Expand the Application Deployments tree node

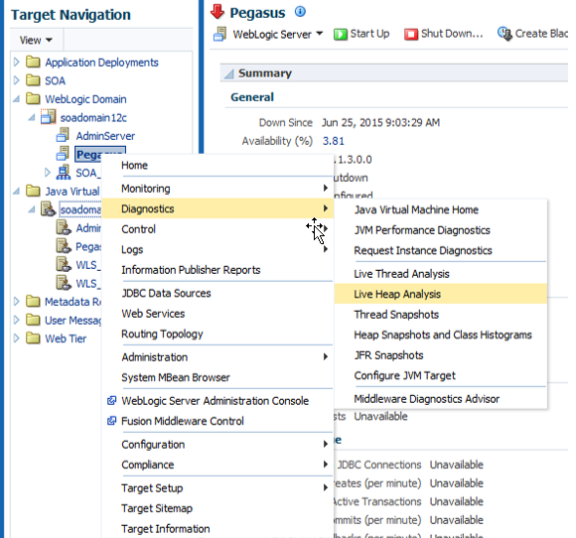tap(17, 63)
